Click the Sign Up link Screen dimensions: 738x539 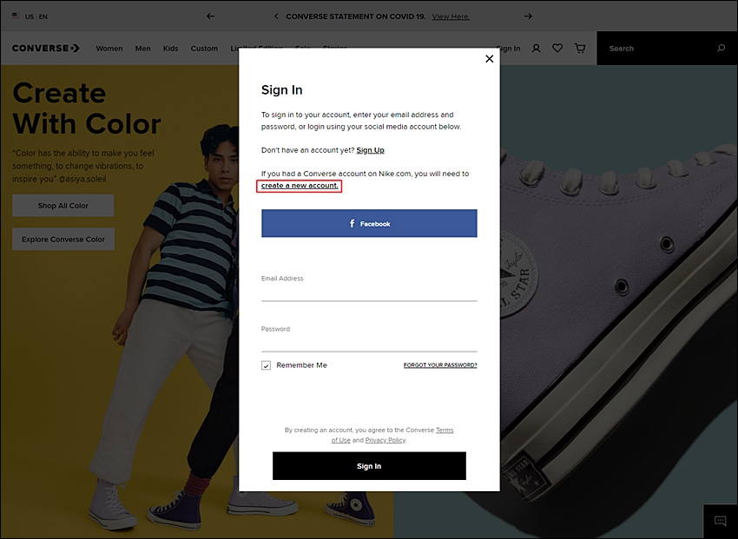tap(370, 150)
